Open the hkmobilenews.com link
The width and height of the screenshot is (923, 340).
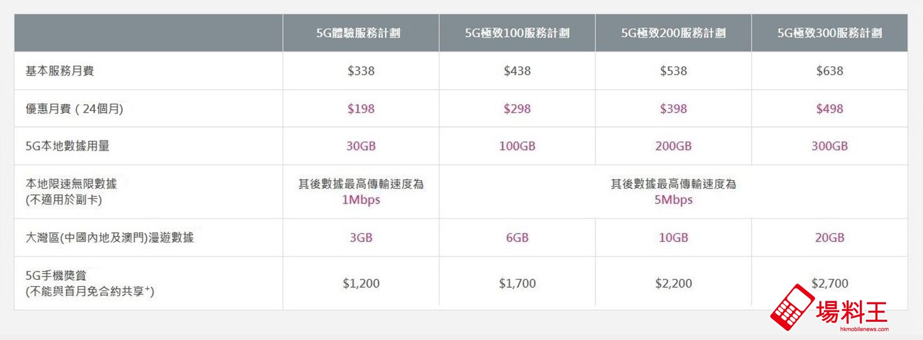864,329
